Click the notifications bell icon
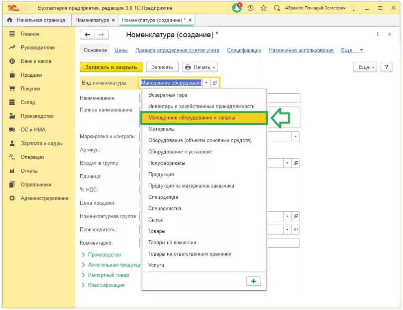 coord(237,8)
